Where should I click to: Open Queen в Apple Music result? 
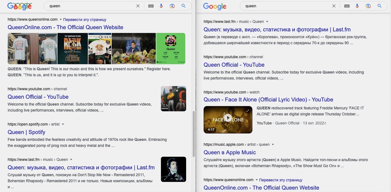point(230,152)
